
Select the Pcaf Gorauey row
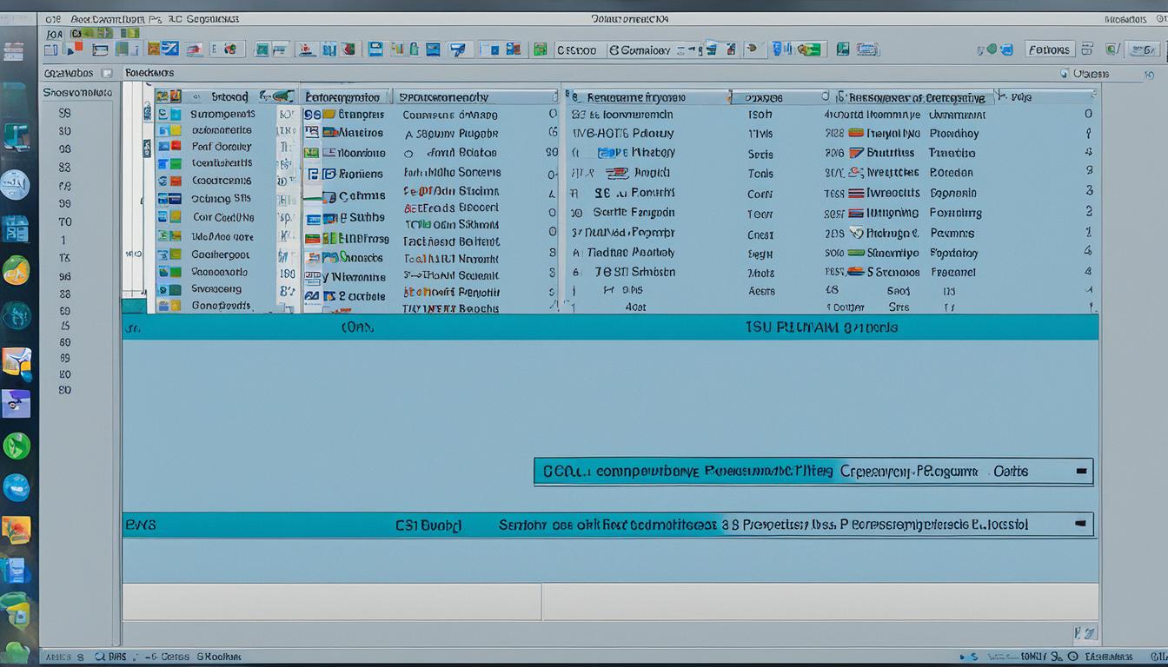pyautogui.click(x=222, y=147)
